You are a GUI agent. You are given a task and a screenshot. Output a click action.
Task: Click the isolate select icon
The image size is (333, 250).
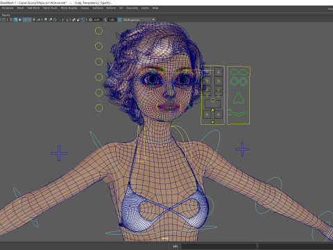click(x=67, y=19)
